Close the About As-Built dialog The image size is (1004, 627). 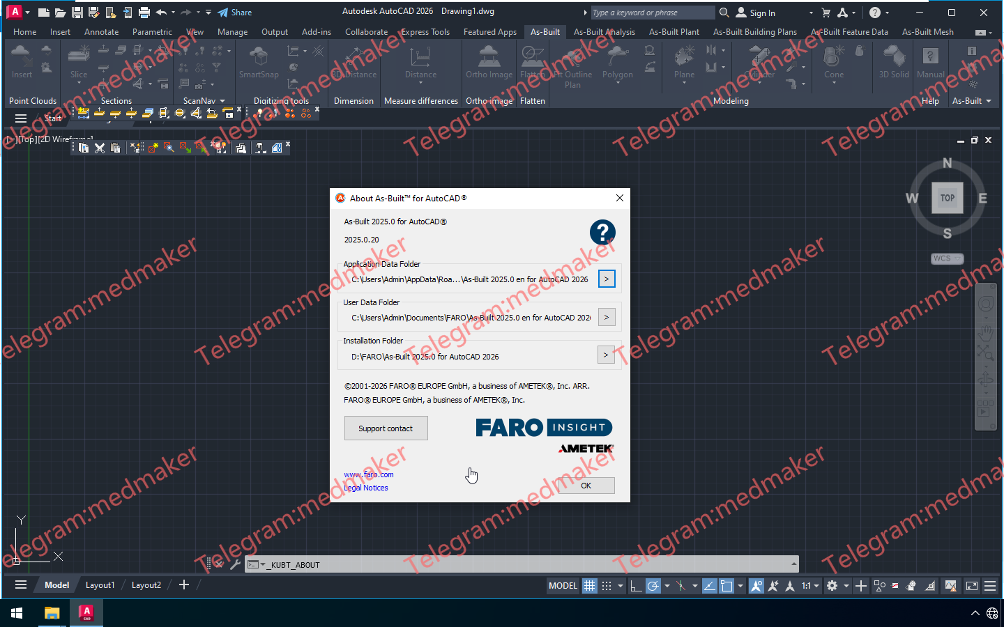pos(620,198)
